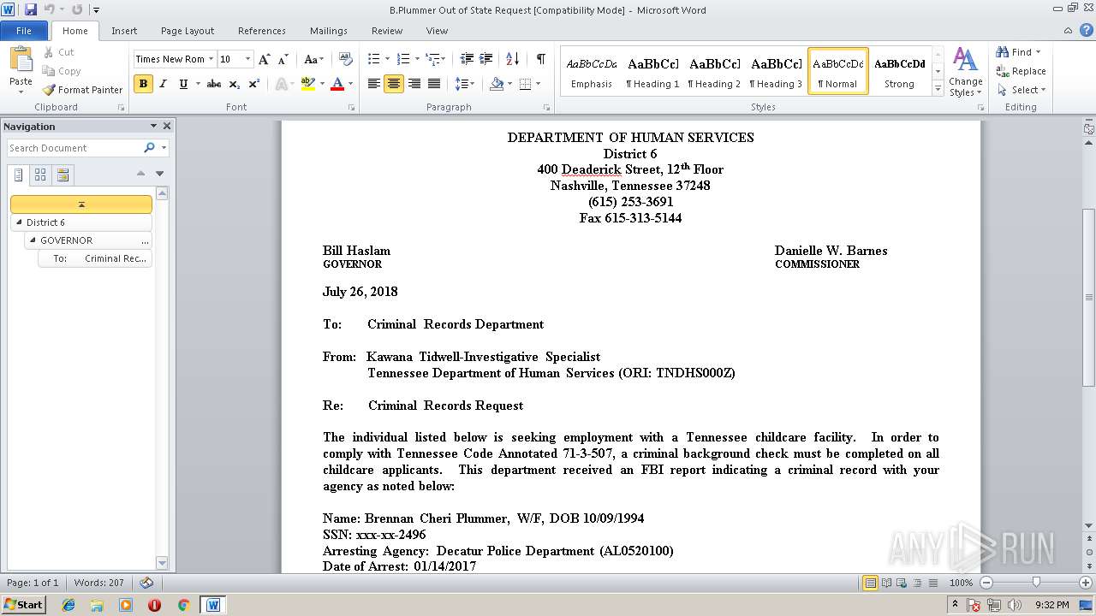Browse pages thumbnails in Navigation pane
1096x616 pixels.
click(x=40, y=175)
